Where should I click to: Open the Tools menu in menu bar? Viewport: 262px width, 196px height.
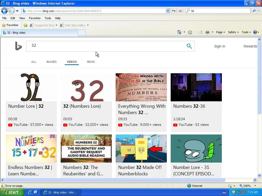pos(48,18)
